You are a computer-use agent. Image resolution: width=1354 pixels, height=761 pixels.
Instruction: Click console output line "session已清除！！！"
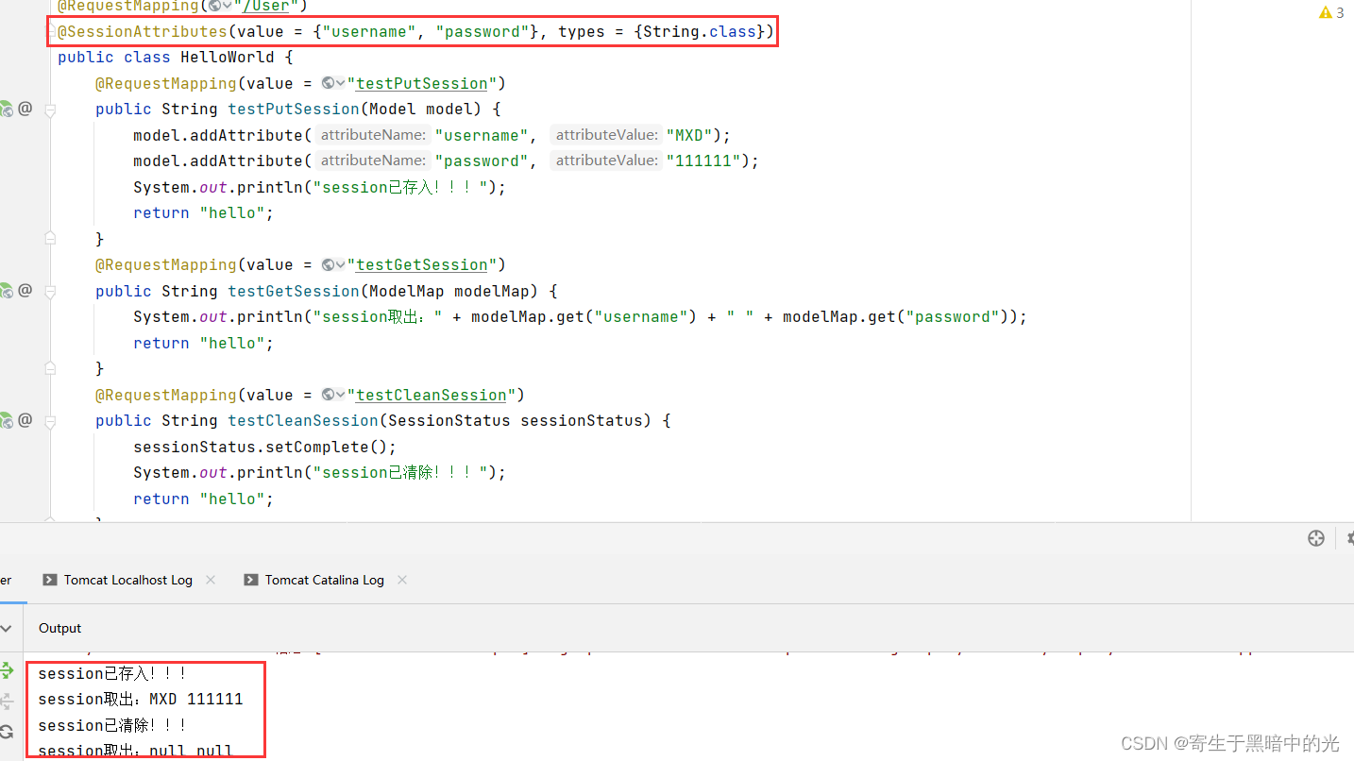pyautogui.click(x=112, y=725)
